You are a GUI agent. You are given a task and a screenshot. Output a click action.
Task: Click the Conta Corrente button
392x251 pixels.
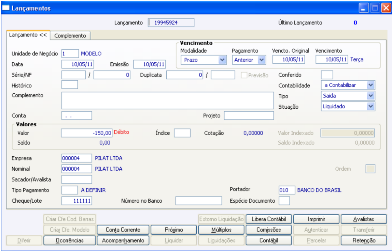[x=123, y=230]
